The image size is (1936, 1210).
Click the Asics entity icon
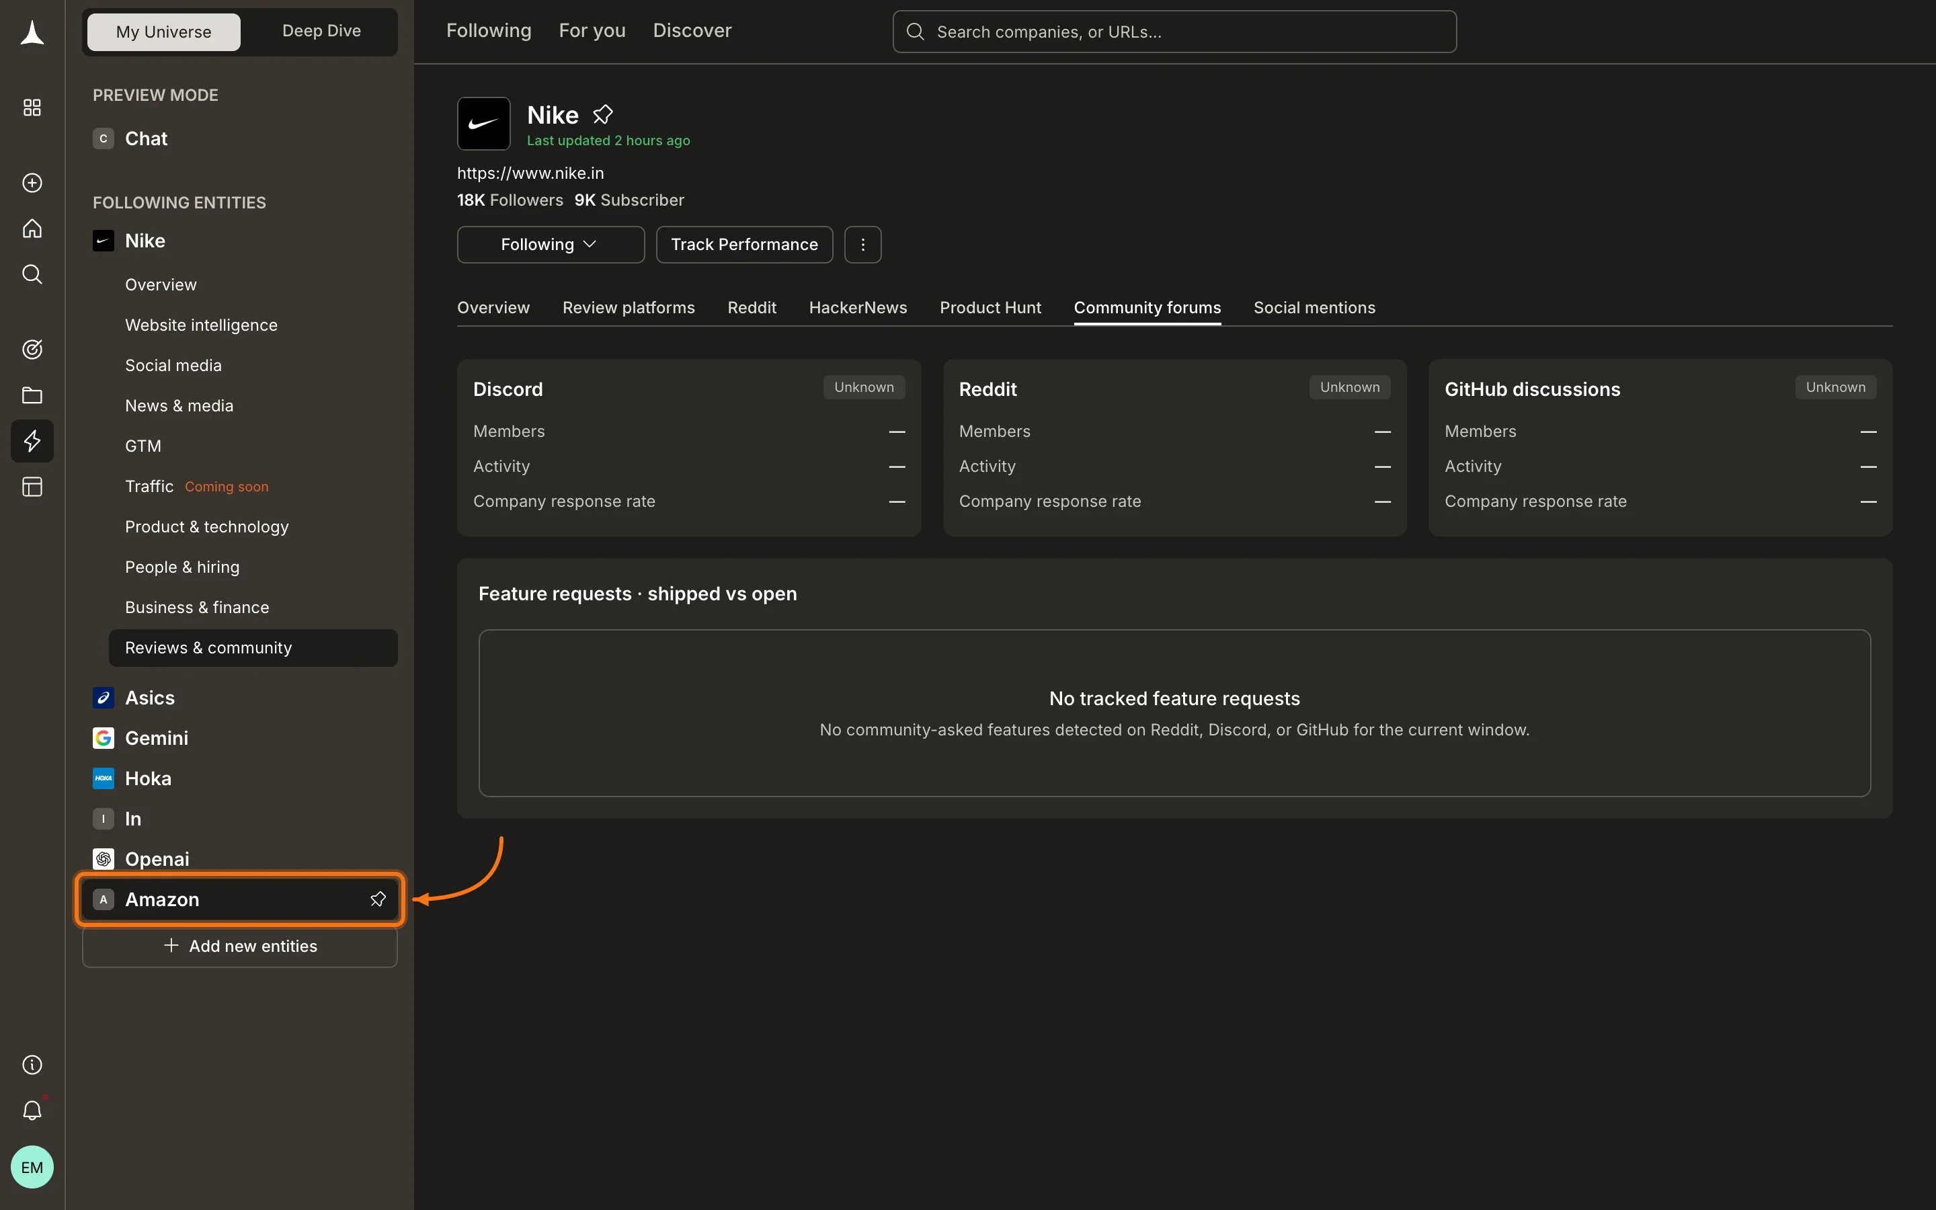(x=104, y=698)
